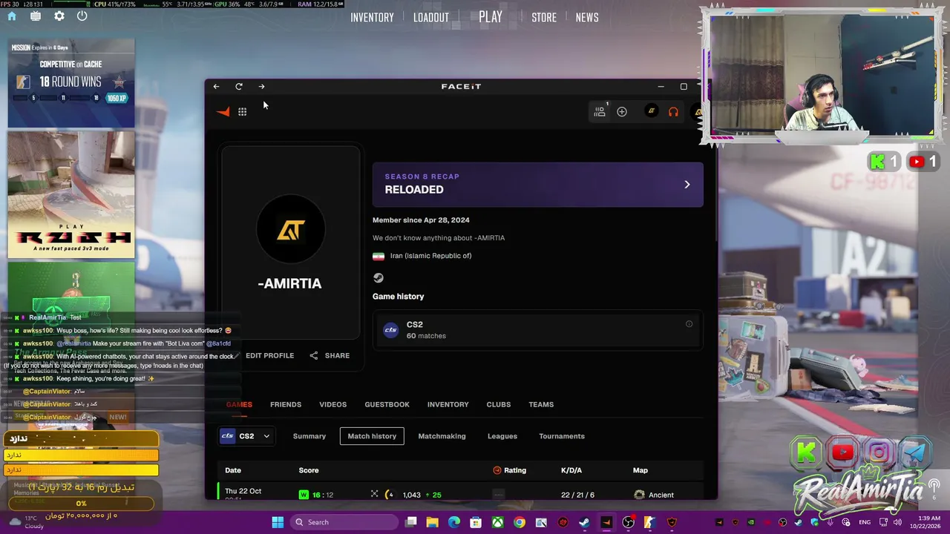
Task: Reload the FACEIT page
Action: [x=239, y=87]
